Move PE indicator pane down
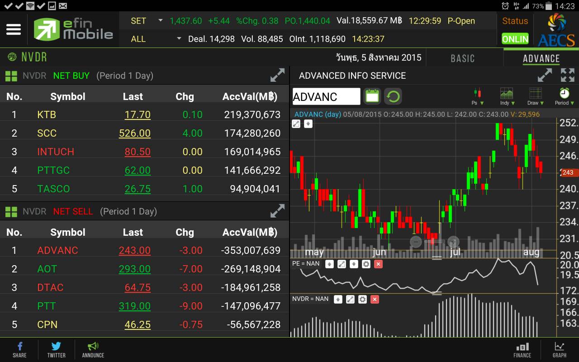The image size is (579, 362). pos(354,264)
